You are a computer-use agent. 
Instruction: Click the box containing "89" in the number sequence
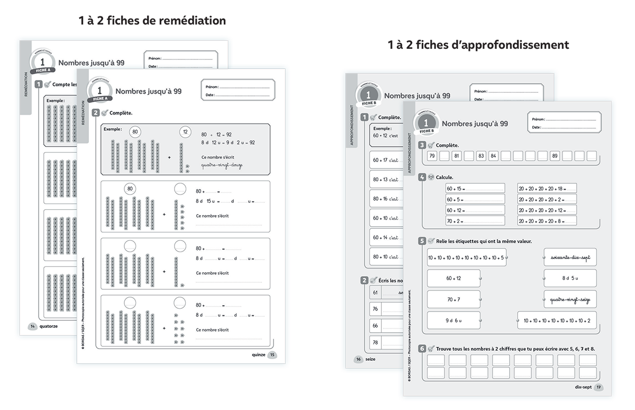tap(555, 156)
